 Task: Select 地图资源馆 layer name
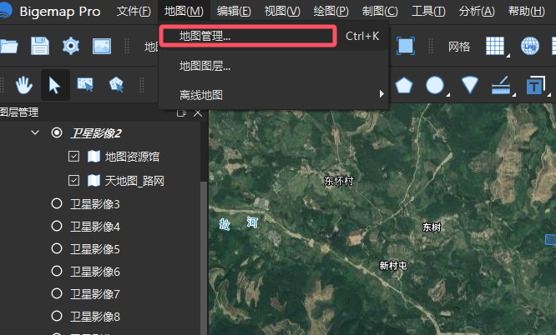pyautogui.click(x=132, y=157)
